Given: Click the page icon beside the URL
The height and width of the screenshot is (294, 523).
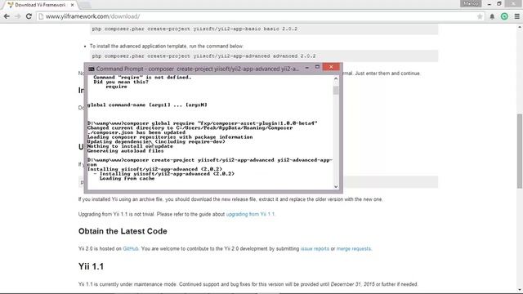Looking at the screenshot, I should point(41,16).
